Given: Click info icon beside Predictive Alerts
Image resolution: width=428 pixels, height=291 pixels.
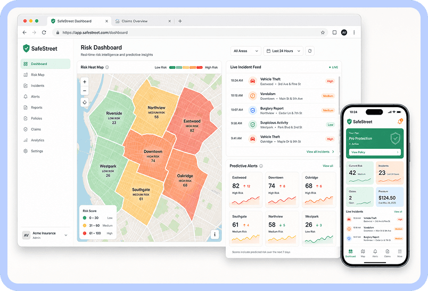Looking at the screenshot, I should [261, 166].
